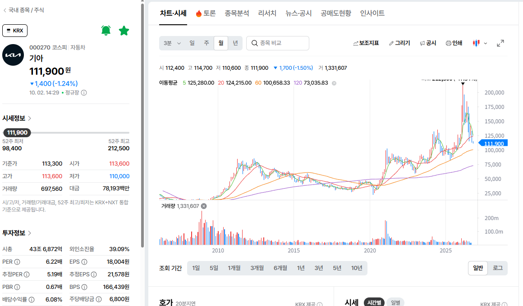
Task: Expand the 시세정보 section
Action: click(x=17, y=118)
